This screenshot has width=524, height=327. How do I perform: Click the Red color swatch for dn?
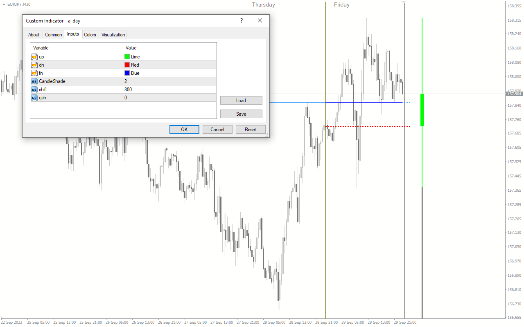click(127, 65)
